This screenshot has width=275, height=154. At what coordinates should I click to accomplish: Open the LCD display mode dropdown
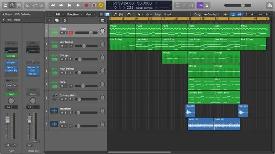point(171,5)
